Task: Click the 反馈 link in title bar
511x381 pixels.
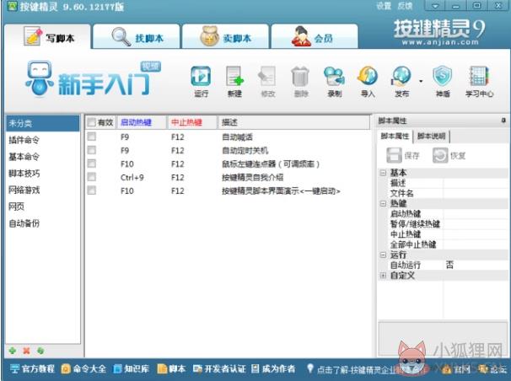Action: 405,6
